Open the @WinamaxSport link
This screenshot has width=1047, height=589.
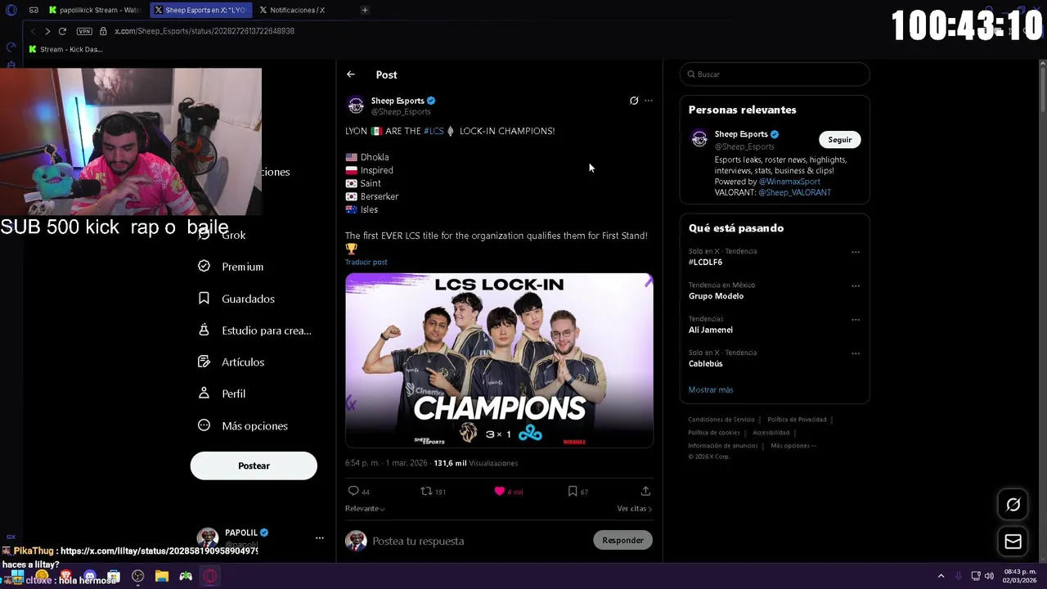(789, 182)
